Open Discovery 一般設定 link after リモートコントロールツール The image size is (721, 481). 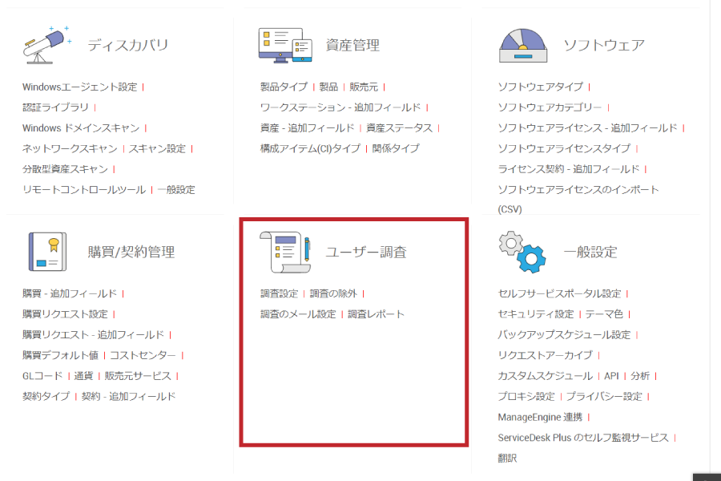176,190
